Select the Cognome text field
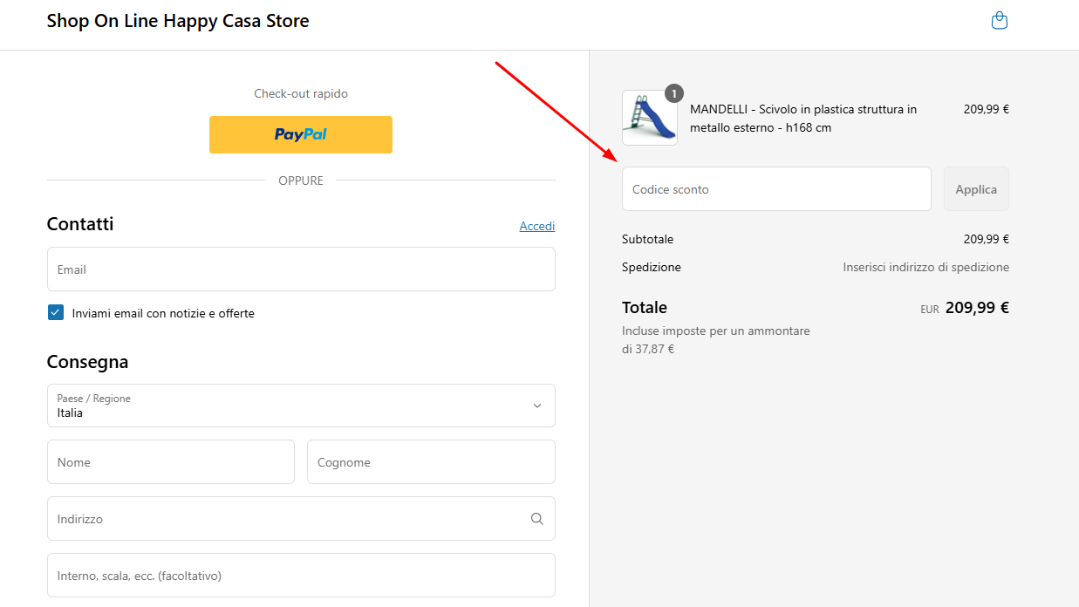 [430, 462]
